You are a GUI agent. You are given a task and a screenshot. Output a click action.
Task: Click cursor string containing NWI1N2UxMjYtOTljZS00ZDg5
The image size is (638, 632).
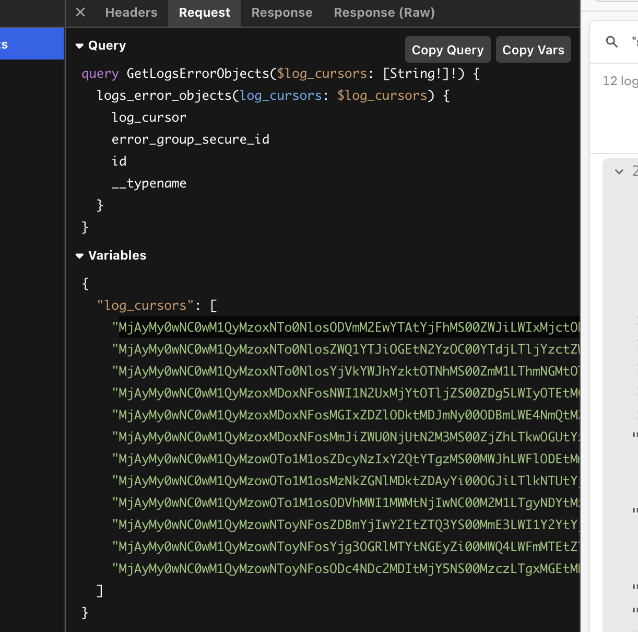pyautogui.click(x=346, y=393)
